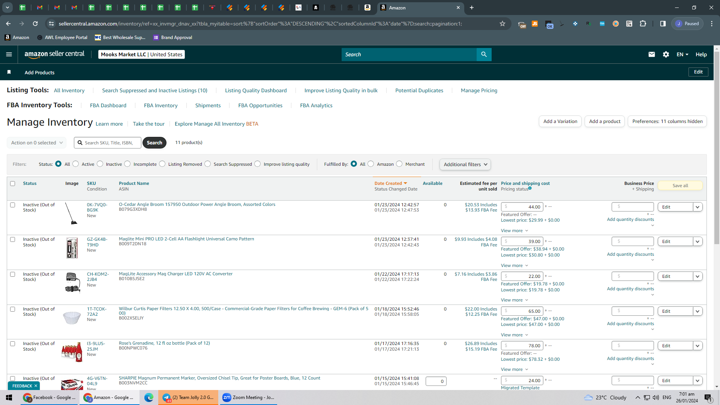Open Zoom Meeting from the taskbar
720x405 pixels.
[x=249, y=397]
